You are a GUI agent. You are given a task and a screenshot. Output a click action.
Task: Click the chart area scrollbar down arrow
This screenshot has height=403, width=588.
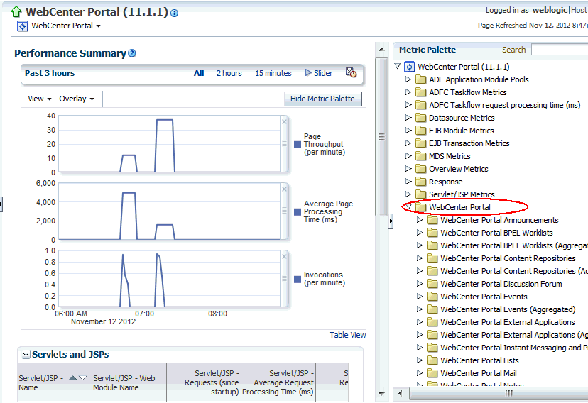coord(381,394)
